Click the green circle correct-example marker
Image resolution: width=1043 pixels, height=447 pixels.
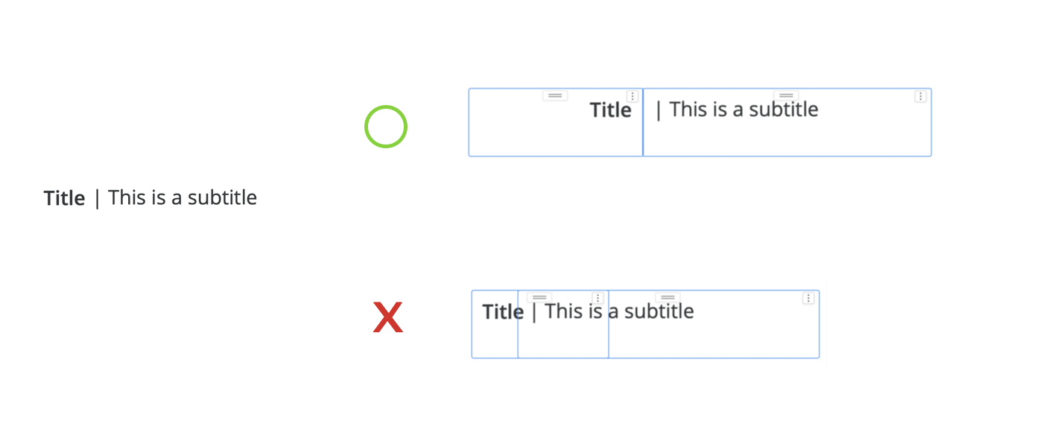point(386,127)
